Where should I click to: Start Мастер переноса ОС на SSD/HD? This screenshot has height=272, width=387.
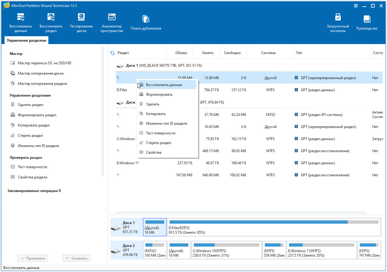pyautogui.click(x=44, y=63)
